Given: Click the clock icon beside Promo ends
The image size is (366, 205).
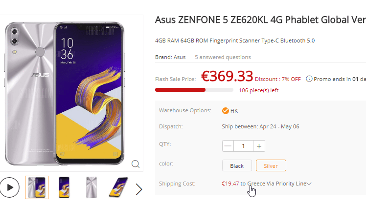Looking at the screenshot, I should click(309, 79).
